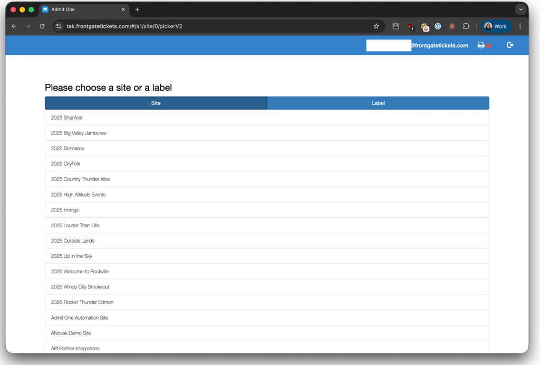Open new browser tab with plus
This screenshot has height=365, width=540.
click(x=137, y=9)
